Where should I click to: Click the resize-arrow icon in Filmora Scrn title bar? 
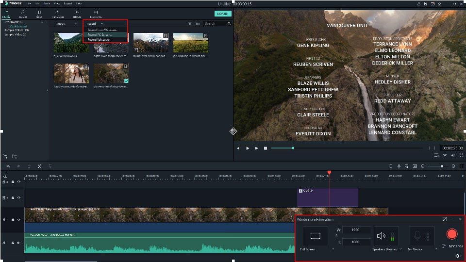tap(445, 219)
